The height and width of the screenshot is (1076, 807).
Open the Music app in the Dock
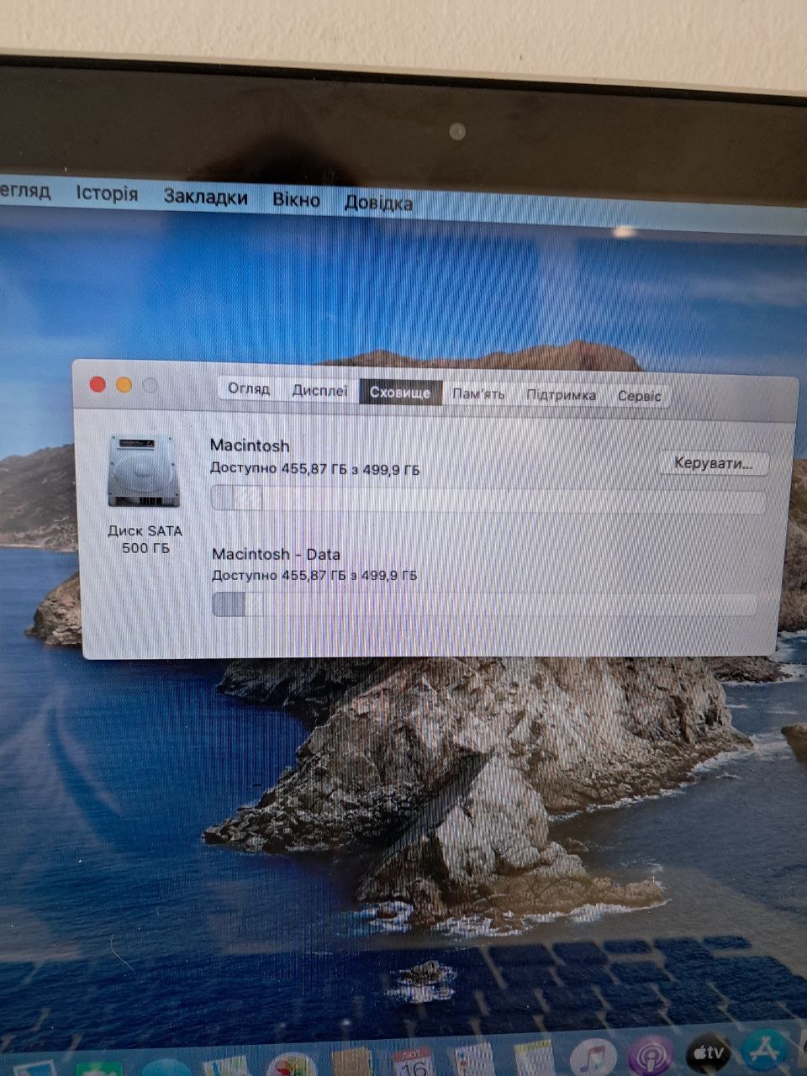pyautogui.click(x=593, y=1057)
